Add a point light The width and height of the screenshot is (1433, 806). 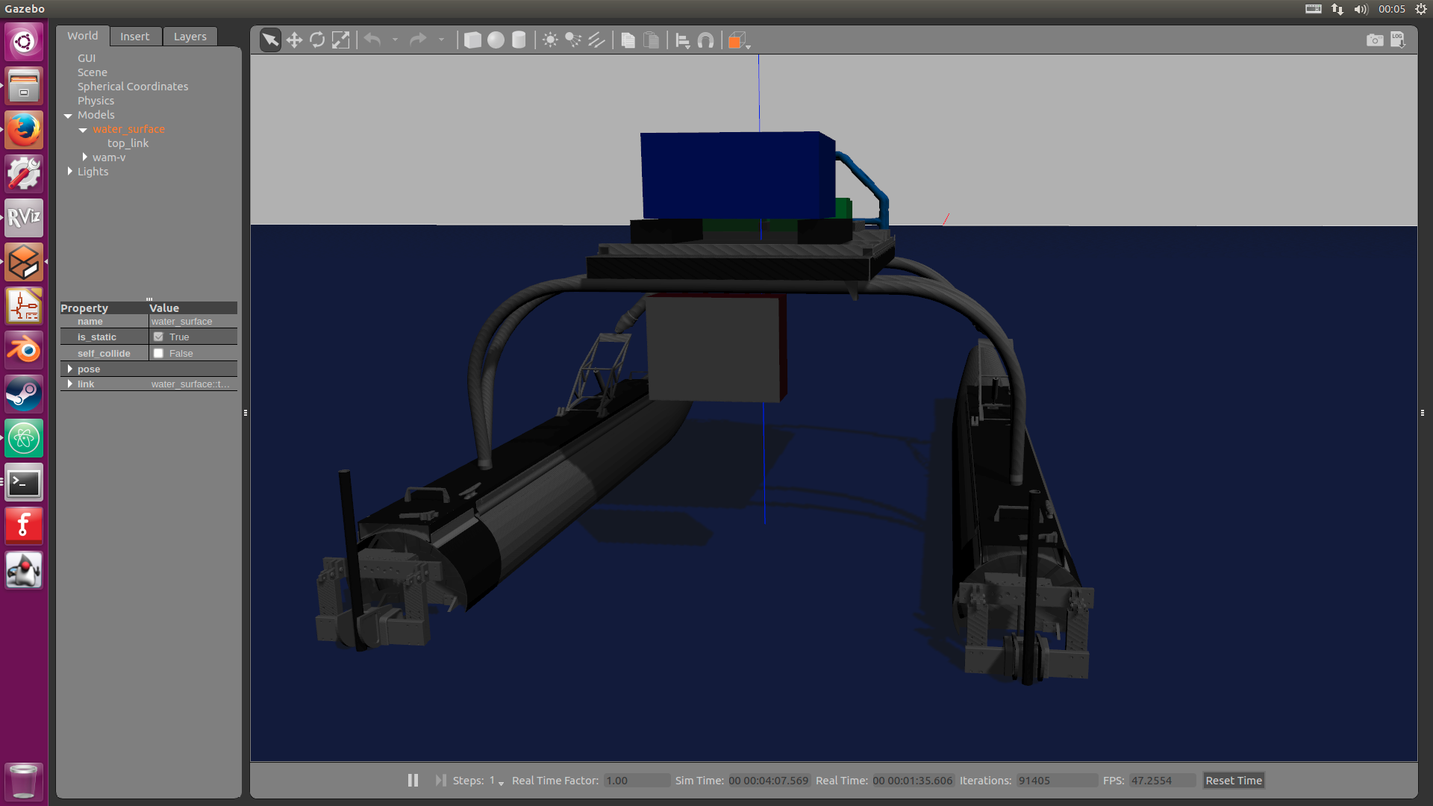click(550, 40)
